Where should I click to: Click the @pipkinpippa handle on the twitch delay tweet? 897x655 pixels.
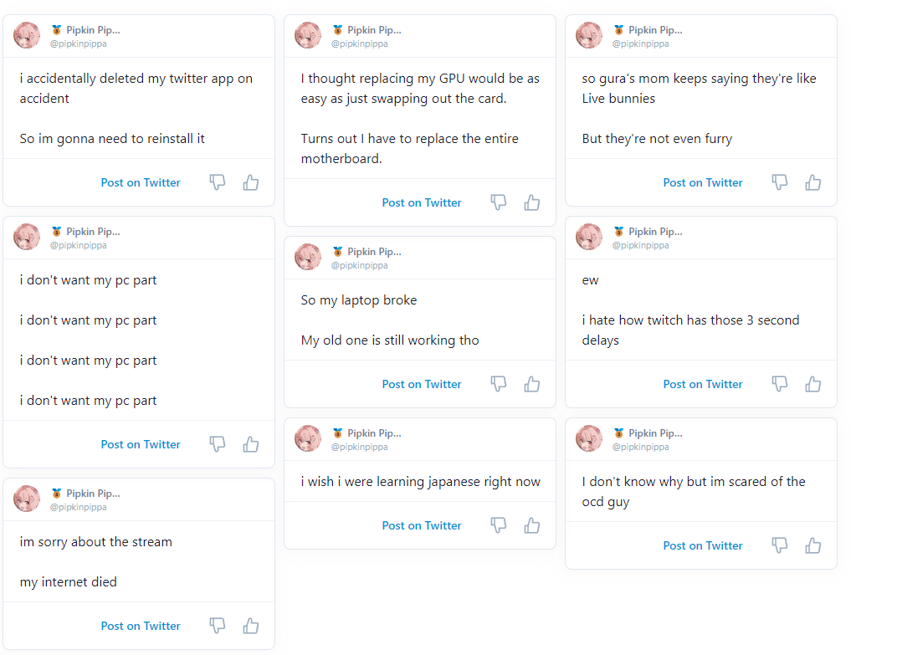point(640,245)
